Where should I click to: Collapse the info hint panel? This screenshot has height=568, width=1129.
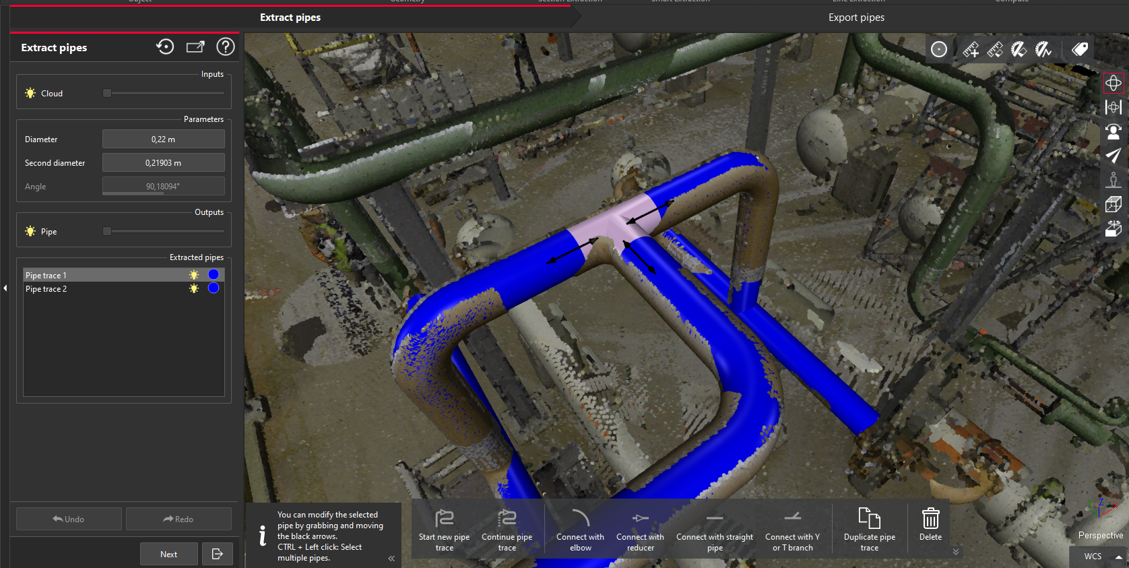pos(391,558)
